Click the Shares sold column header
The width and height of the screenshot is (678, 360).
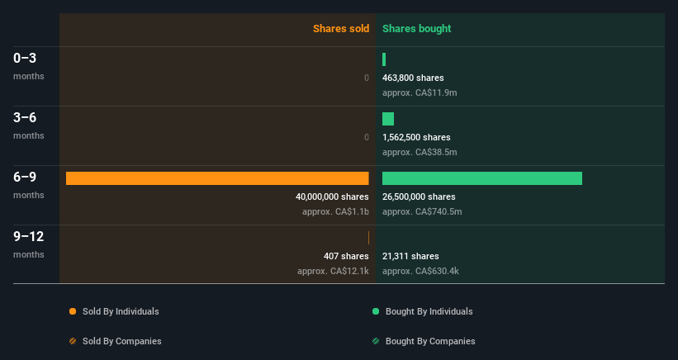tap(341, 29)
